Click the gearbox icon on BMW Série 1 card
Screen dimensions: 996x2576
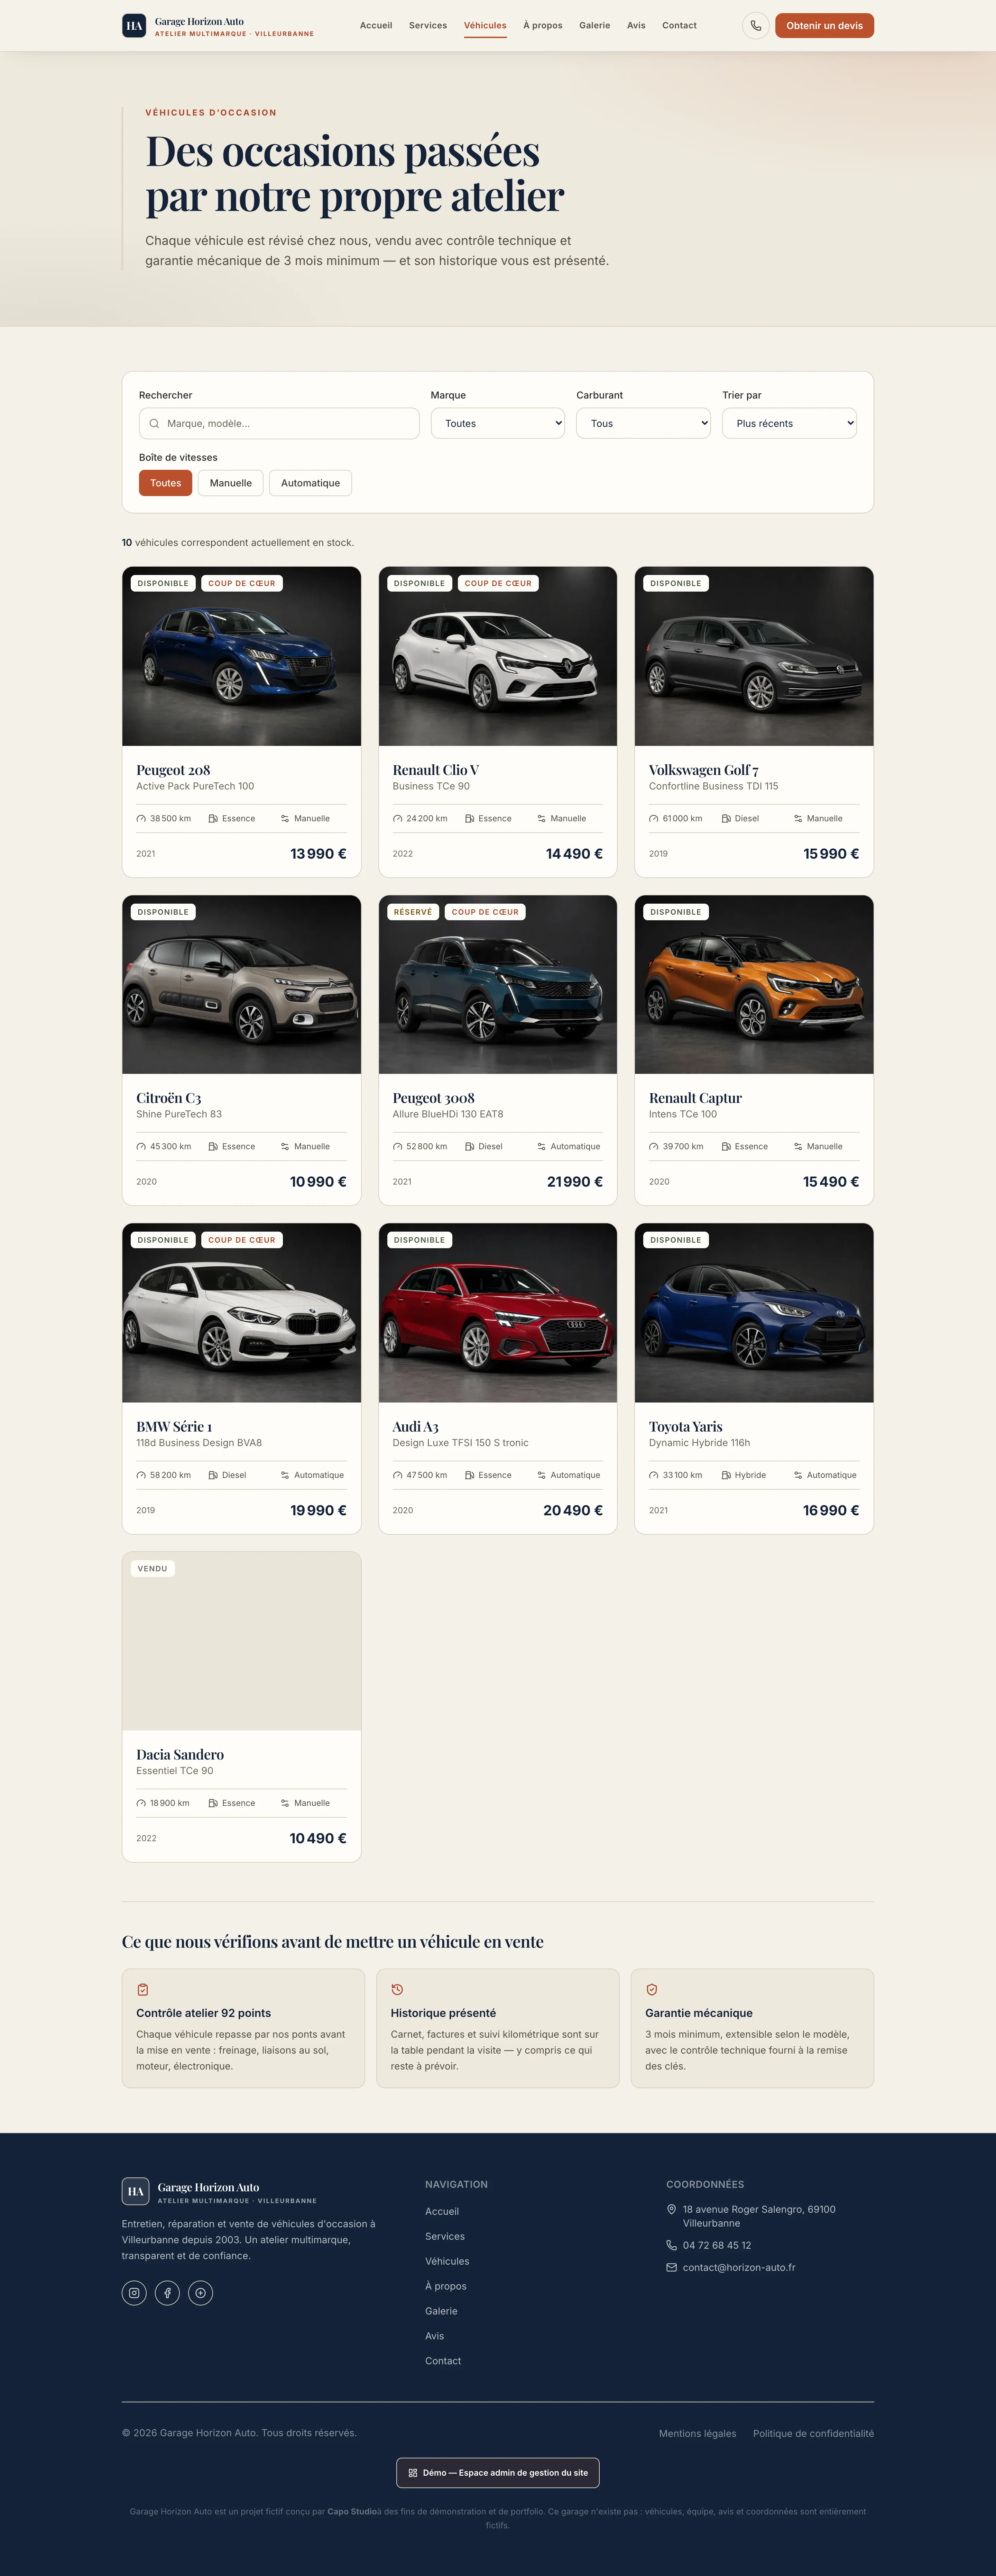285,1475
